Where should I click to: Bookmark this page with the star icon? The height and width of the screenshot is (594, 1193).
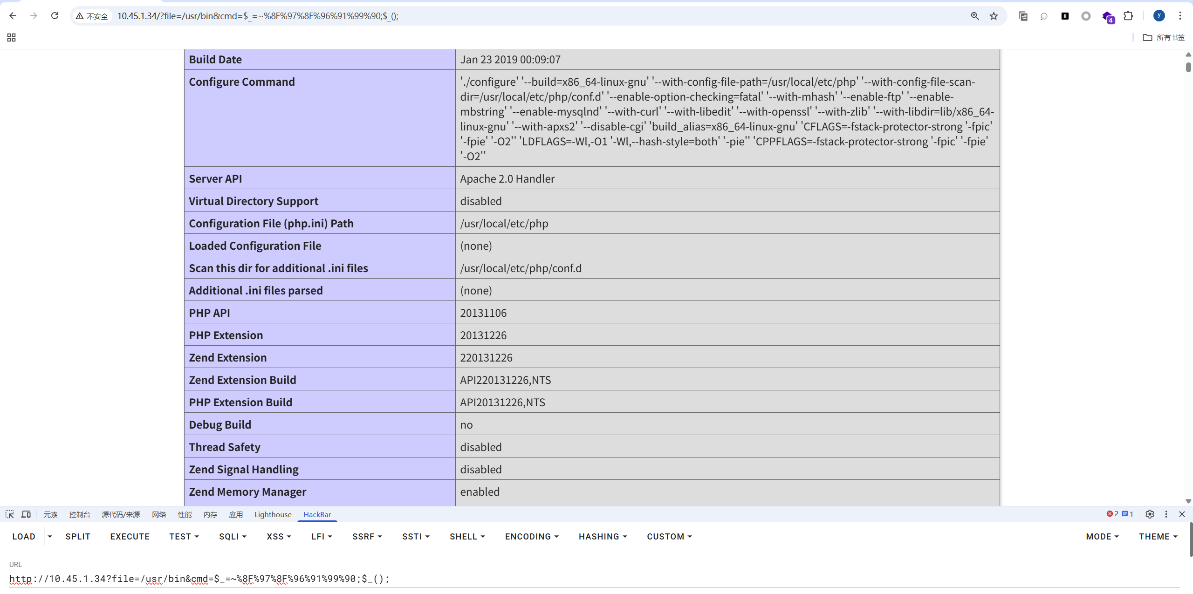[994, 16]
